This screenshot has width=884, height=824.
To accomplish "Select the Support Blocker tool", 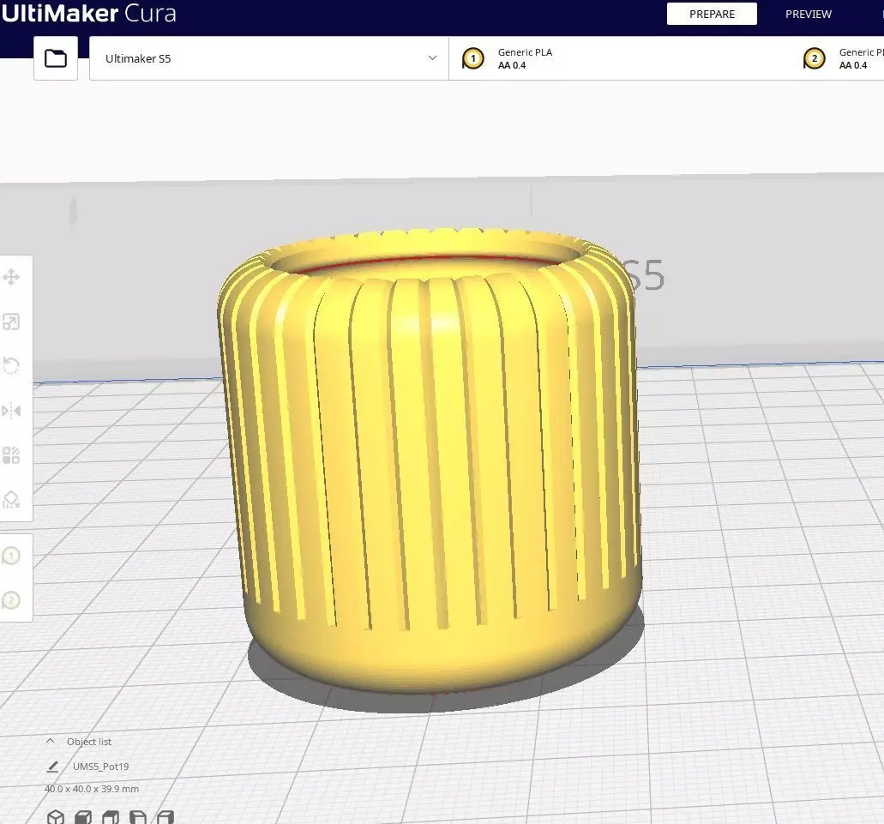I will pyautogui.click(x=11, y=499).
